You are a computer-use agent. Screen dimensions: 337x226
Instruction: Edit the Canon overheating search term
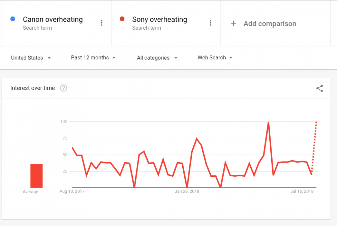point(53,20)
